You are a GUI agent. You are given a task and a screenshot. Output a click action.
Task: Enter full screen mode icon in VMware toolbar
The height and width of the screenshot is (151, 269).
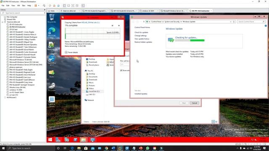tap(73, 5)
